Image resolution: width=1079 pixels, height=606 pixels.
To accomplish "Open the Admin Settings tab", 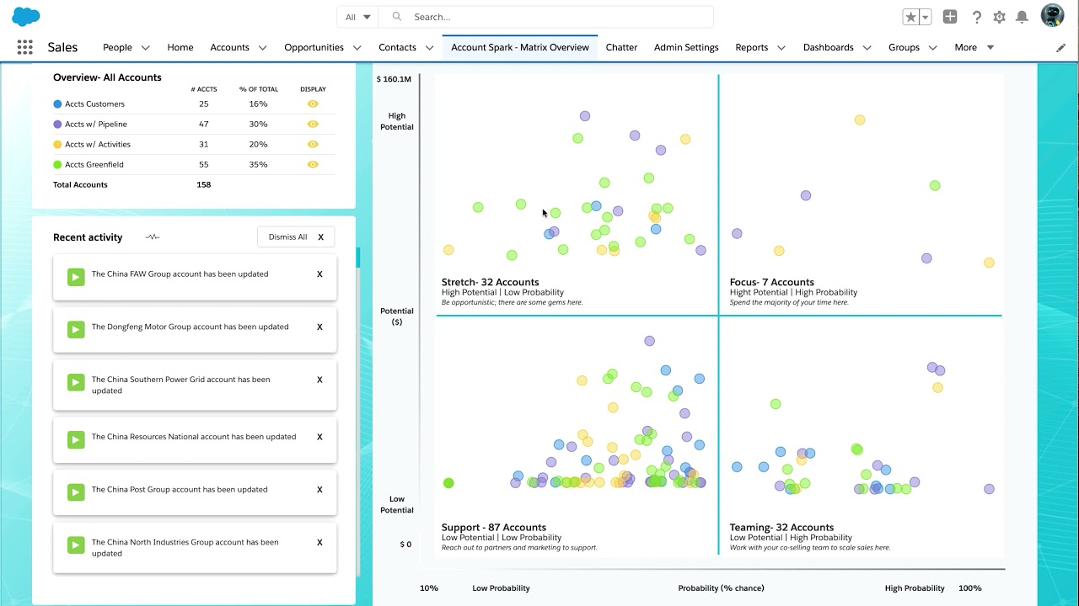I will click(x=686, y=48).
